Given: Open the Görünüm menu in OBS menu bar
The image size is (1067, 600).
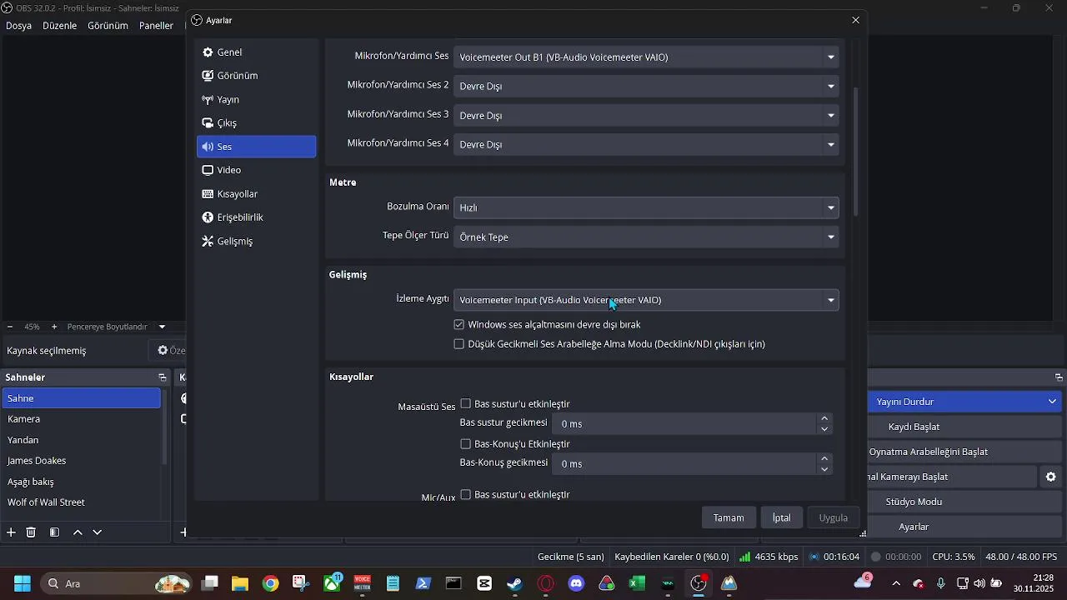Looking at the screenshot, I should pyautogui.click(x=108, y=26).
